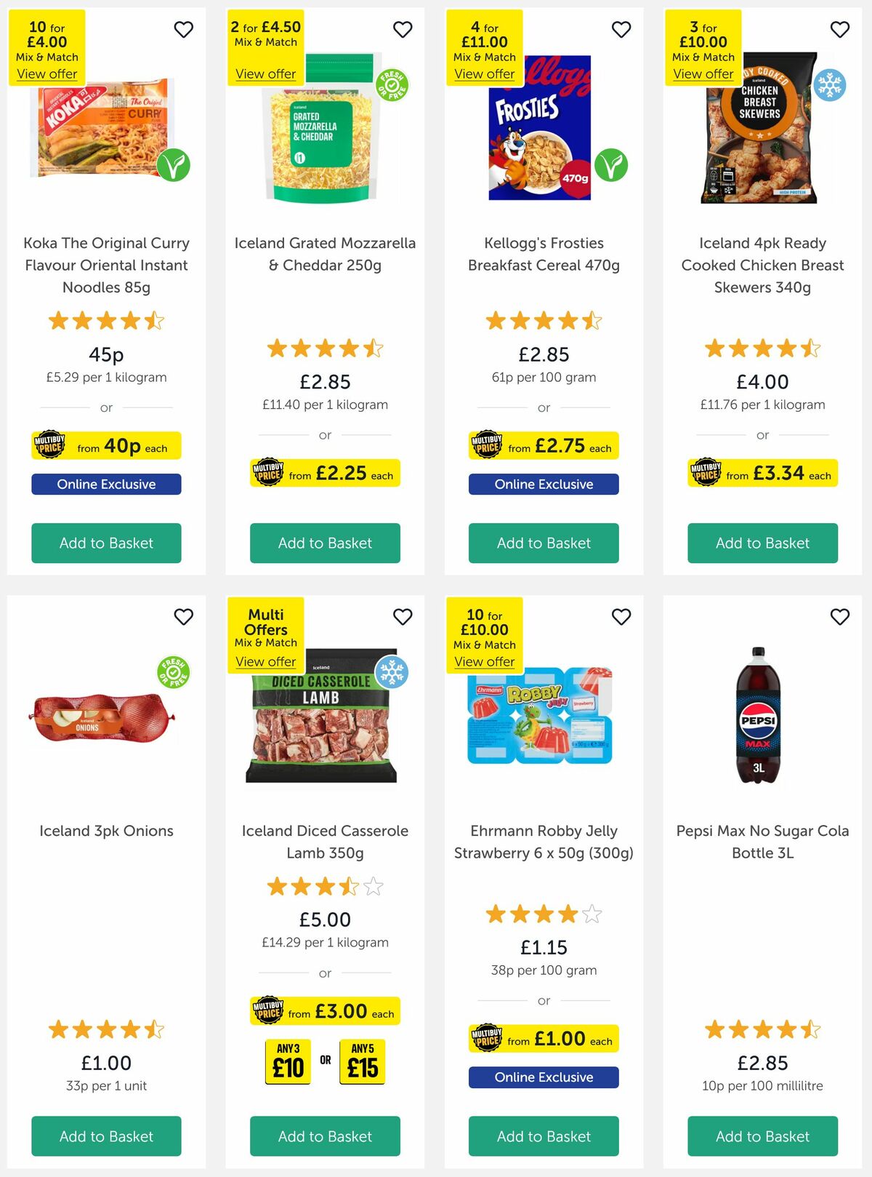
Task: Select the Pepsi Max Bottle 3L title
Action: click(762, 842)
